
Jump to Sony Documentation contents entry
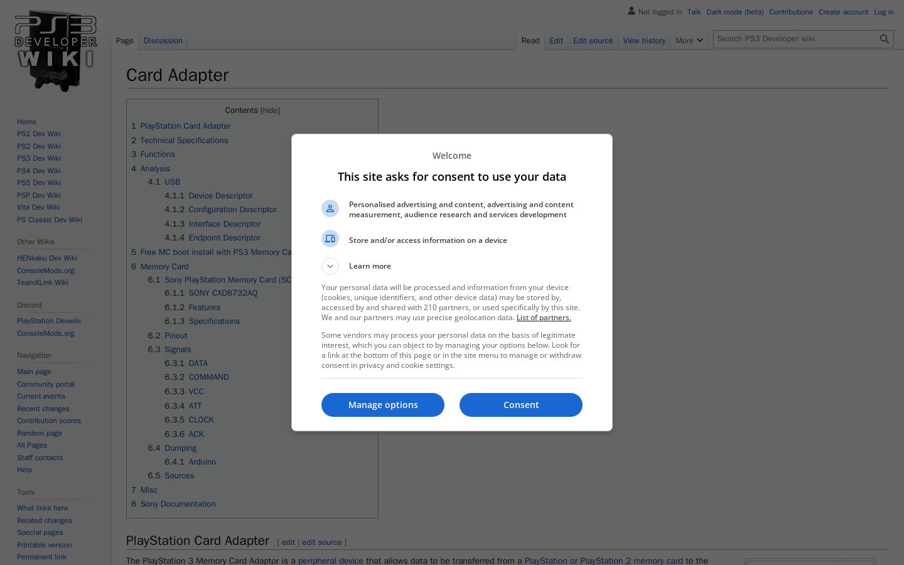[x=178, y=504]
